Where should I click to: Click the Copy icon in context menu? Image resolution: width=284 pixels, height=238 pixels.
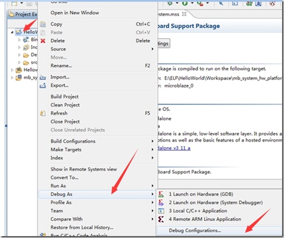pyautogui.click(x=43, y=24)
